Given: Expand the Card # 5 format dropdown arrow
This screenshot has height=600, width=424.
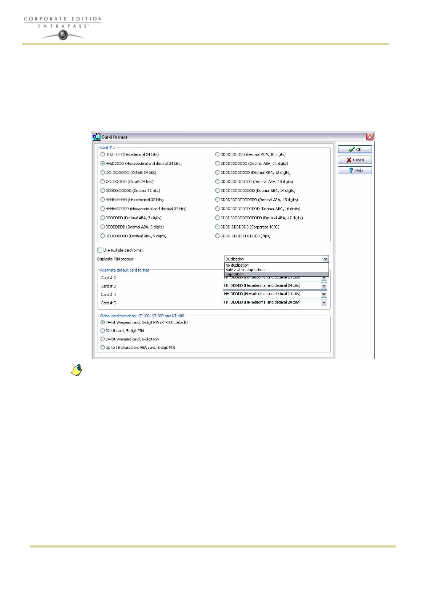Looking at the screenshot, I should tap(324, 303).
